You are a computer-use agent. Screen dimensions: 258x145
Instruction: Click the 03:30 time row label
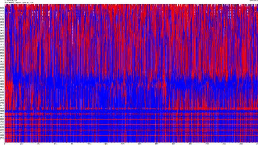click(x=2, y=28)
